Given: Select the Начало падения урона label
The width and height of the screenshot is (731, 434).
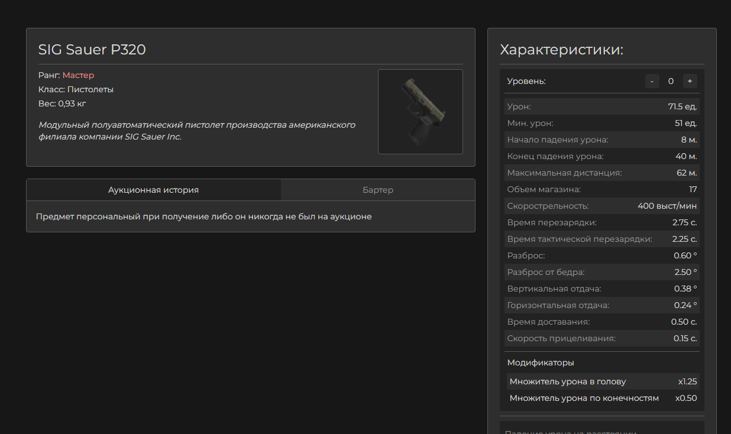Looking at the screenshot, I should point(558,140).
